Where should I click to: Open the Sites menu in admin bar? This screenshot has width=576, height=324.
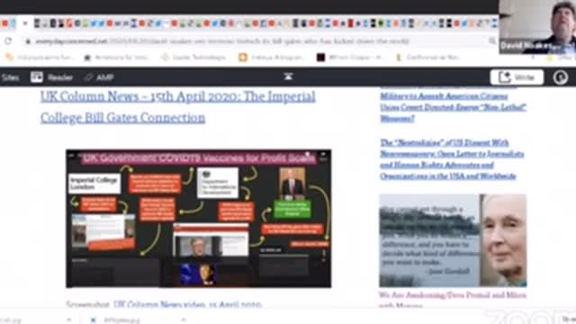[x=10, y=77]
